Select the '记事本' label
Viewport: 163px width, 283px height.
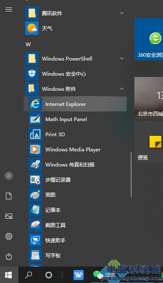click(53, 210)
